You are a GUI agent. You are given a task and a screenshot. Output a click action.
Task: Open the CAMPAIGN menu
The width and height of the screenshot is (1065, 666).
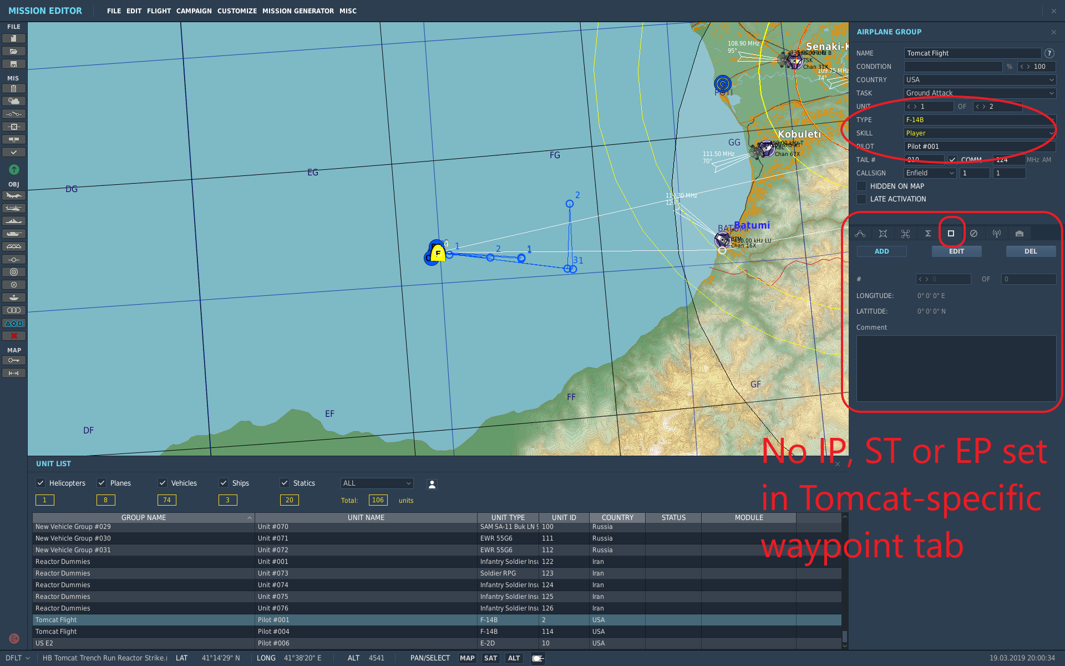(194, 11)
